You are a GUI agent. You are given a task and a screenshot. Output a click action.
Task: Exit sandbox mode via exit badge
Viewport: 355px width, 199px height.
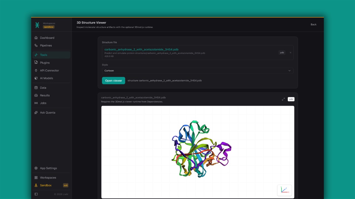[65, 185]
